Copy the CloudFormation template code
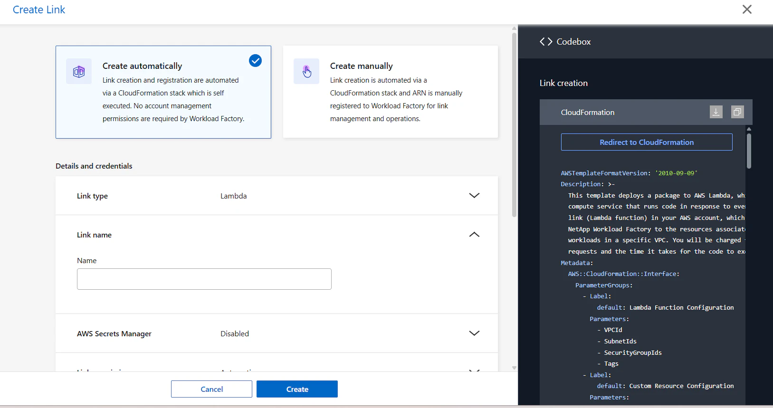The image size is (773, 408). click(x=737, y=112)
